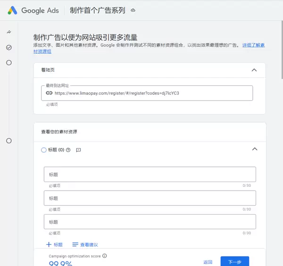The width and height of the screenshot is (283, 266).
Task: Select the bottom circle step in sidebar
Action: click(x=8, y=141)
